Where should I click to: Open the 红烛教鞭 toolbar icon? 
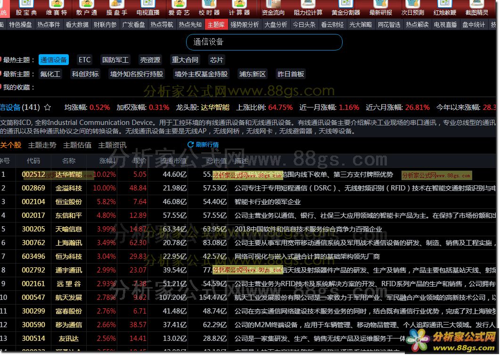coord(445,8)
